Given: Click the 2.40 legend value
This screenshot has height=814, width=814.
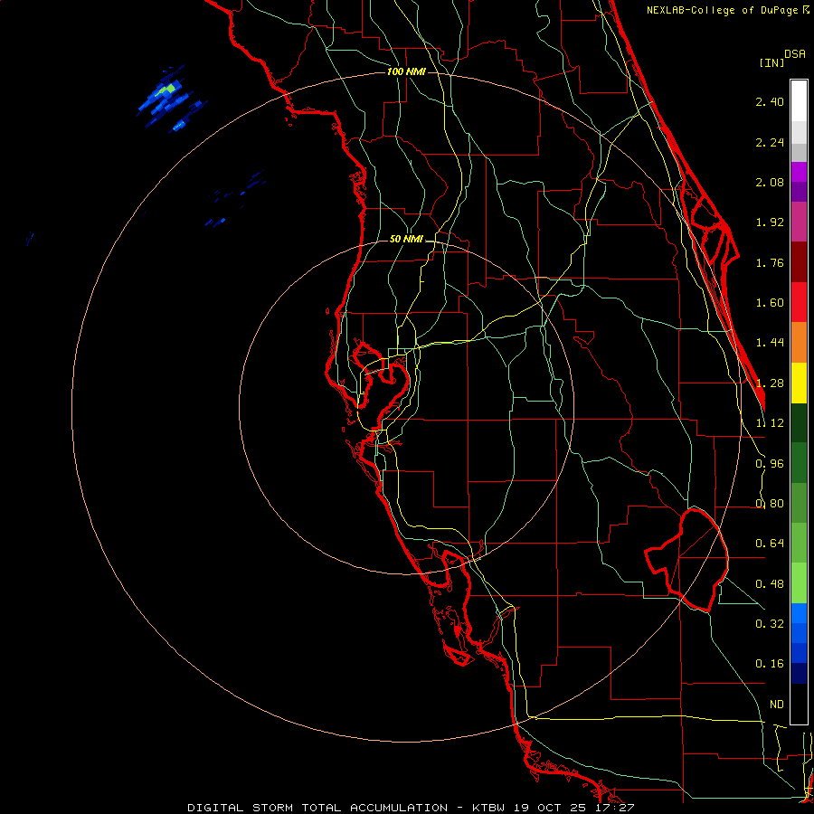Looking at the screenshot, I should pyautogui.click(x=770, y=101).
